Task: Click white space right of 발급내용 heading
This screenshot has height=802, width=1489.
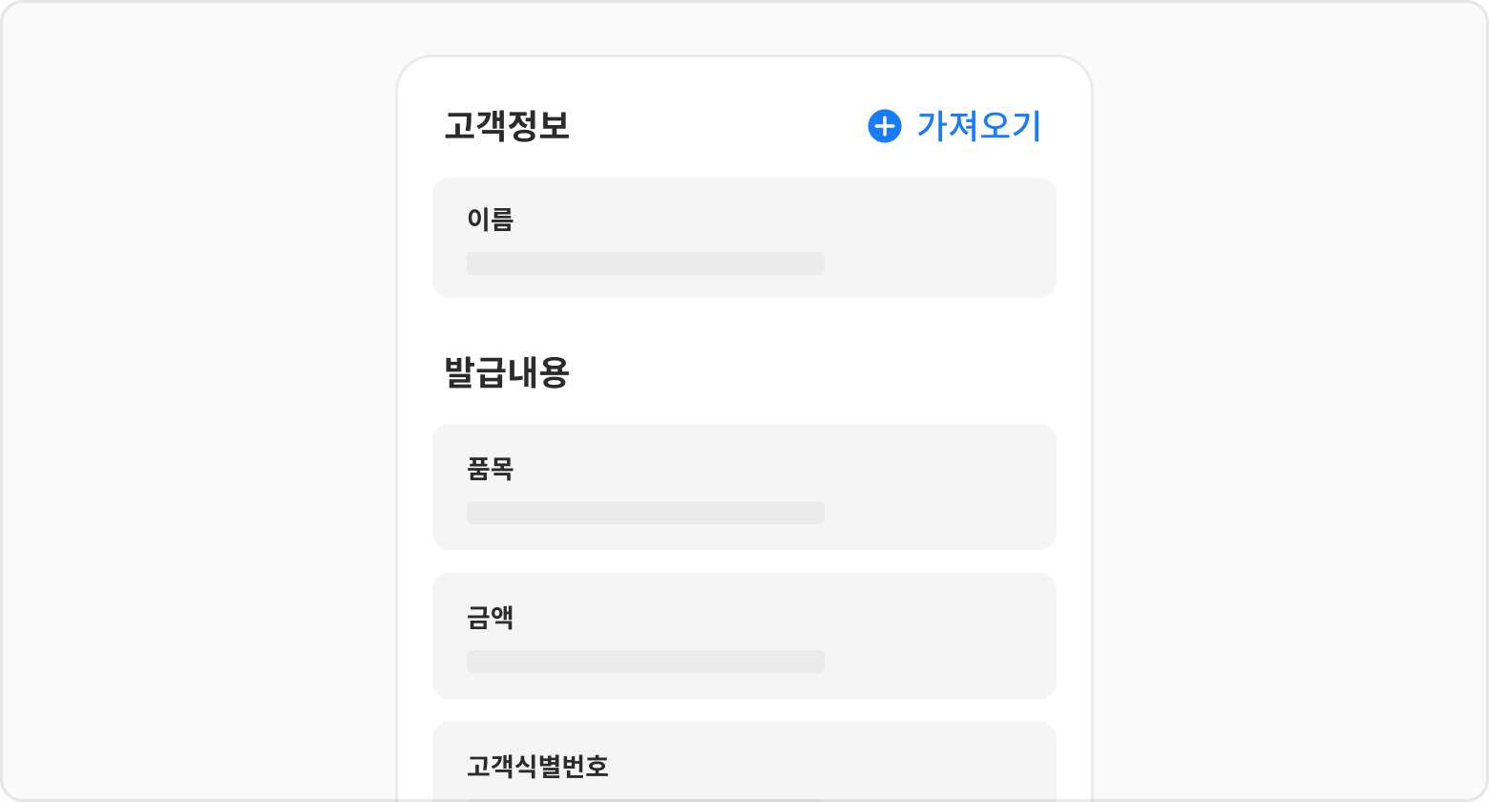Action: [811, 372]
